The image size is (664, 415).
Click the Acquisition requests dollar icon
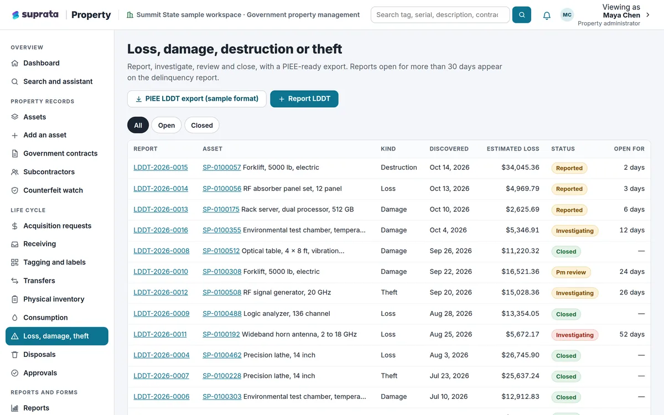coord(15,226)
